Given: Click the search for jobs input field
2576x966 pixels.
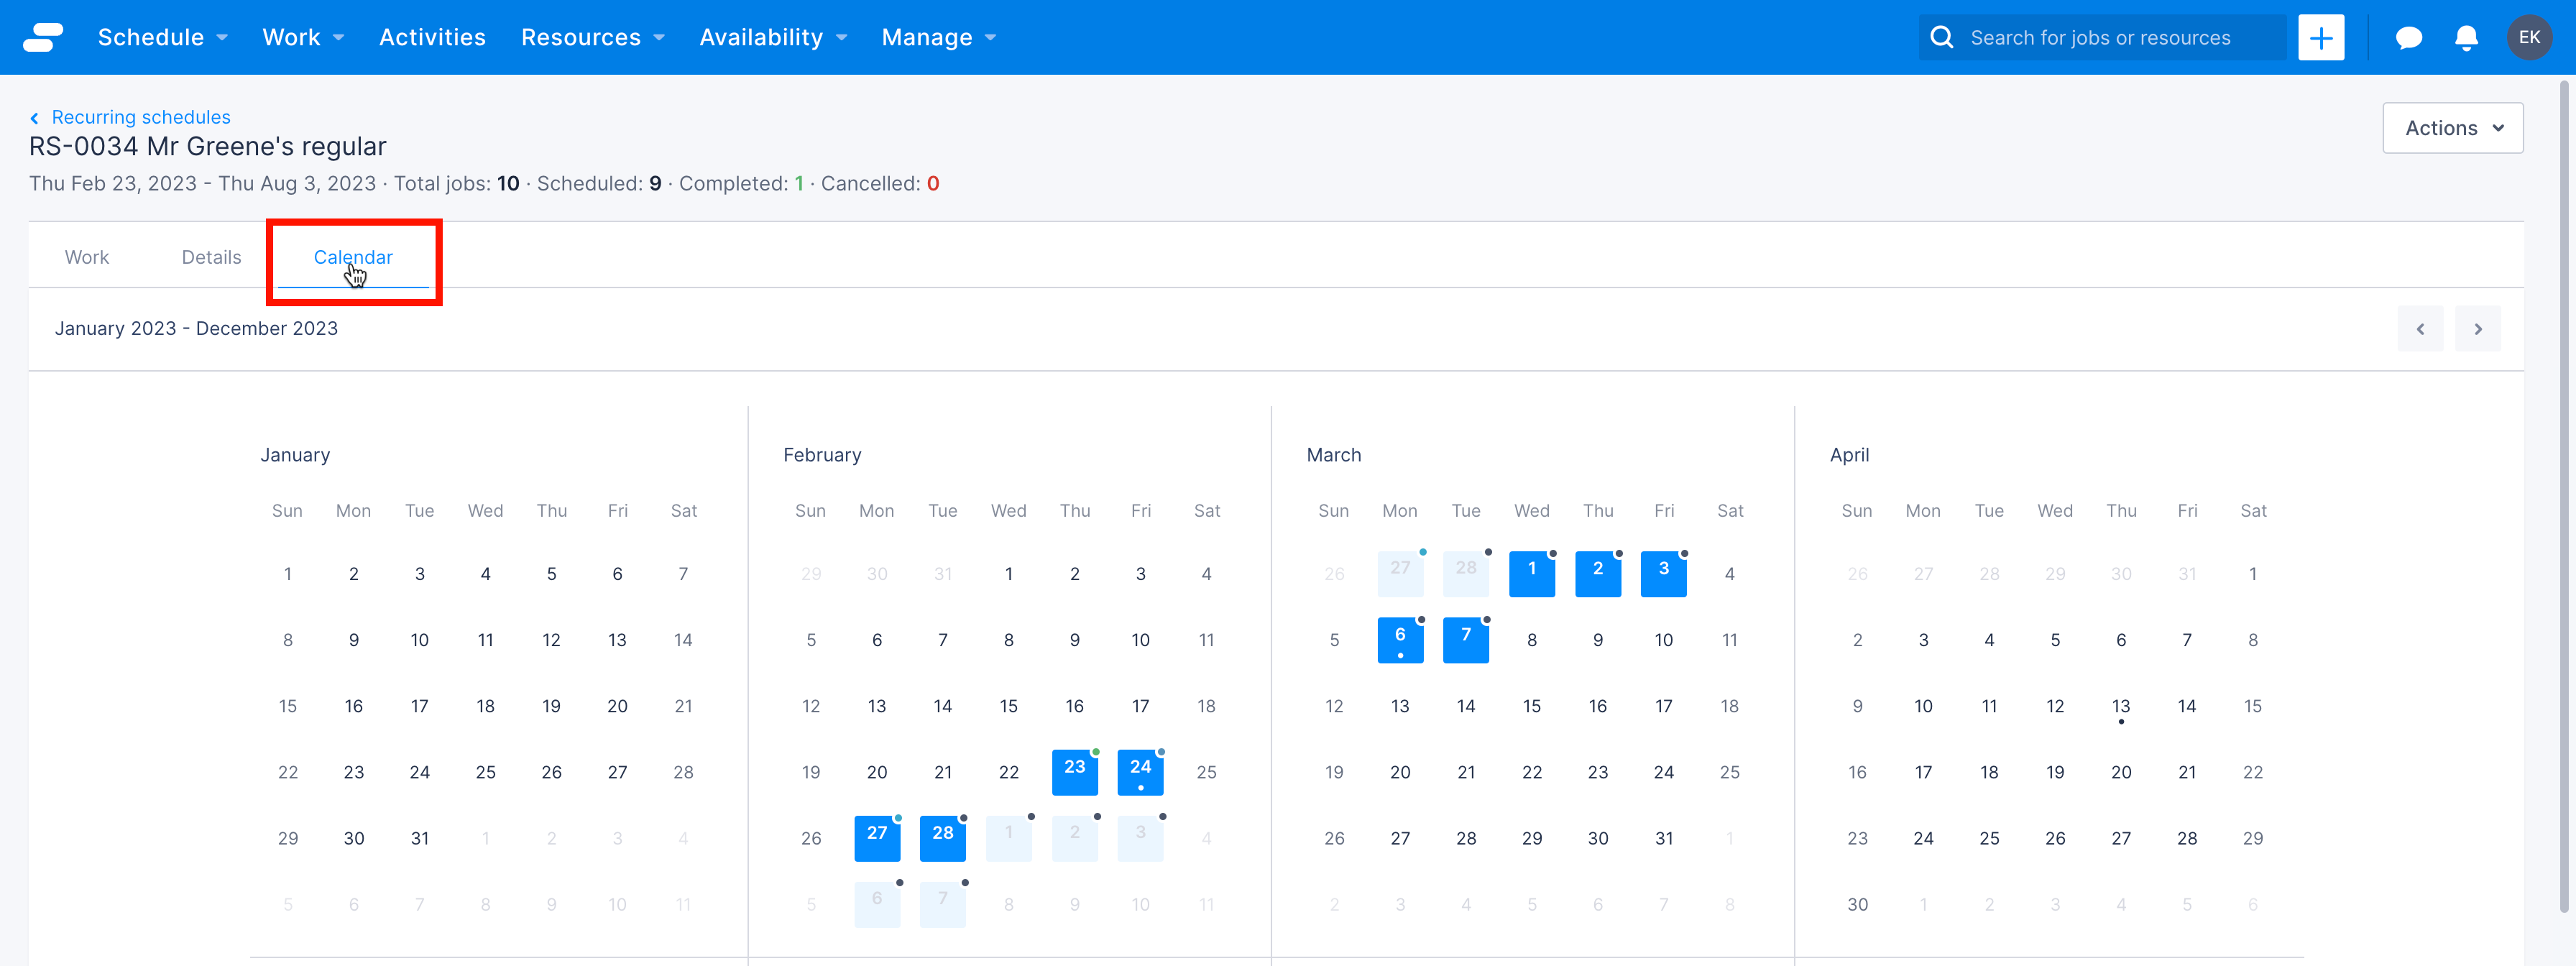Looking at the screenshot, I should click(x=2100, y=37).
